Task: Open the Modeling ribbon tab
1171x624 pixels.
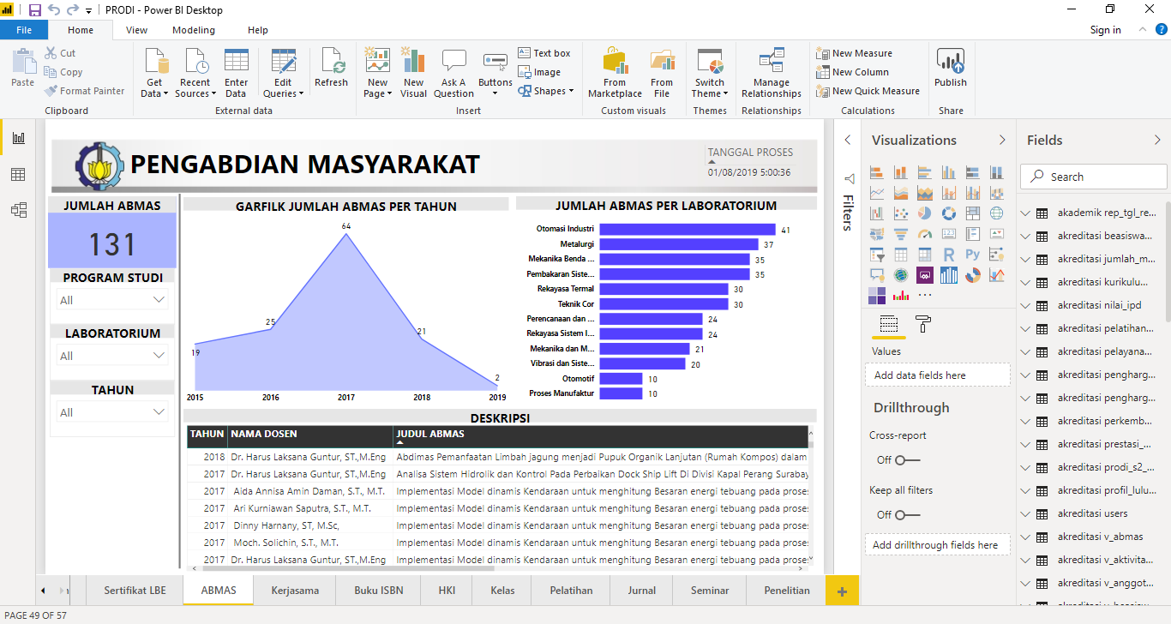Action: [194, 30]
